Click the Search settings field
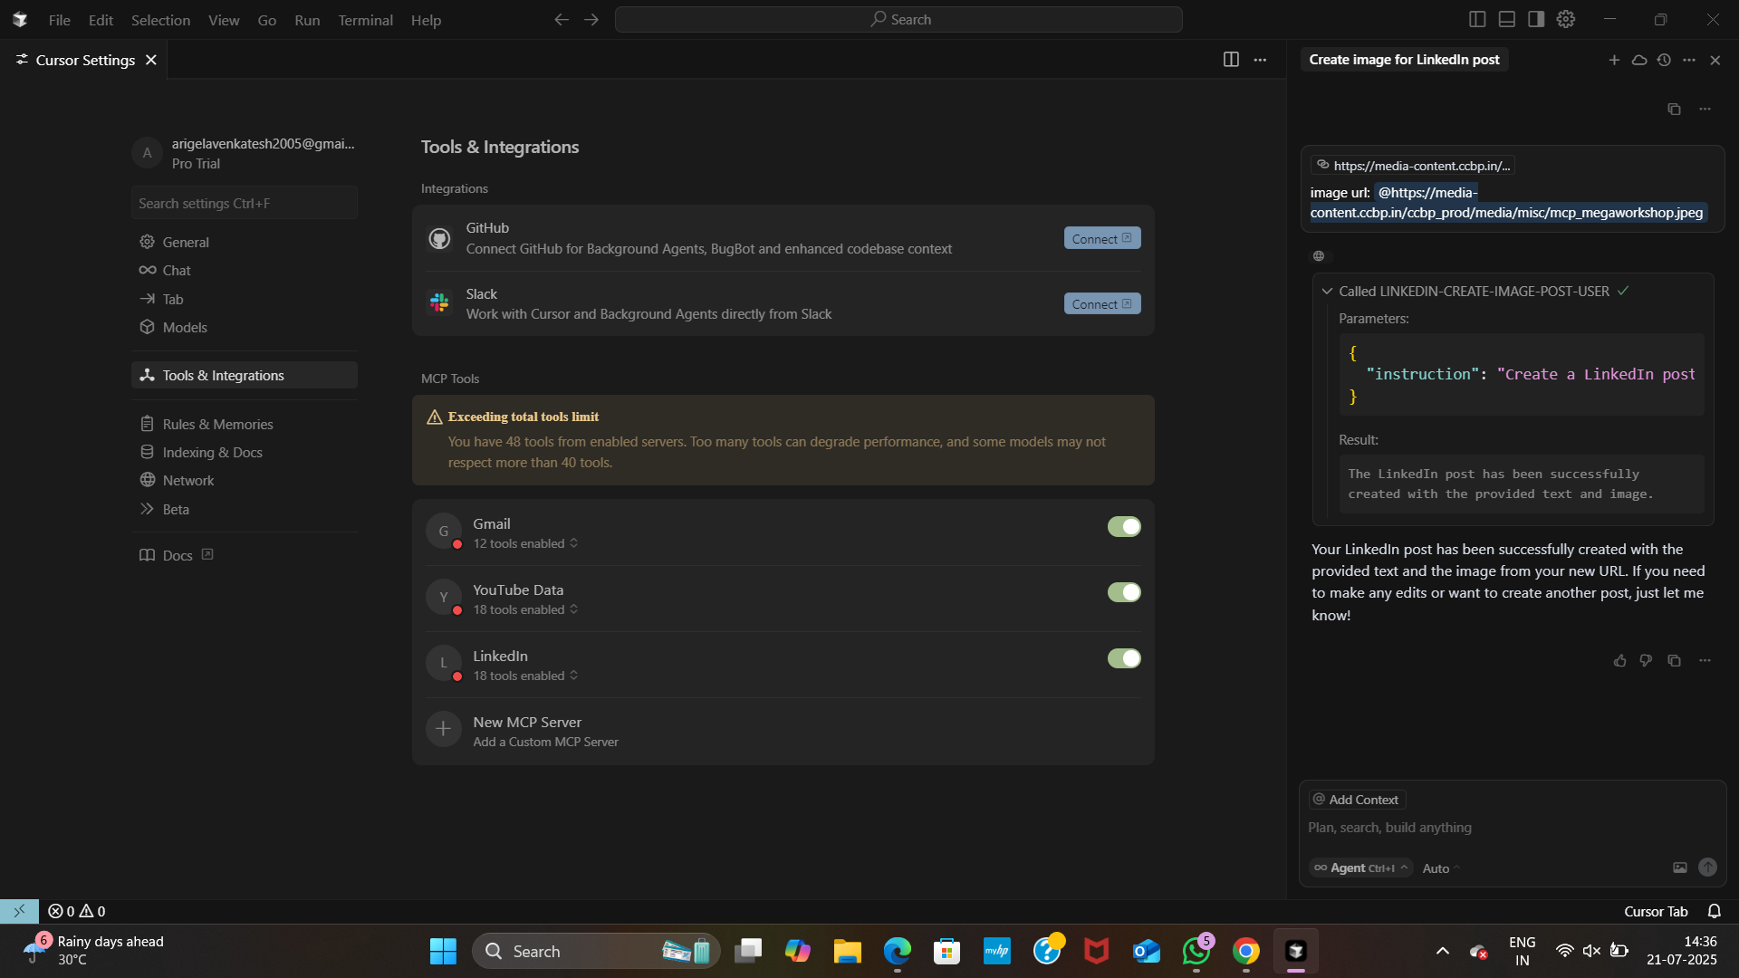This screenshot has height=978, width=1739. pos(245,203)
